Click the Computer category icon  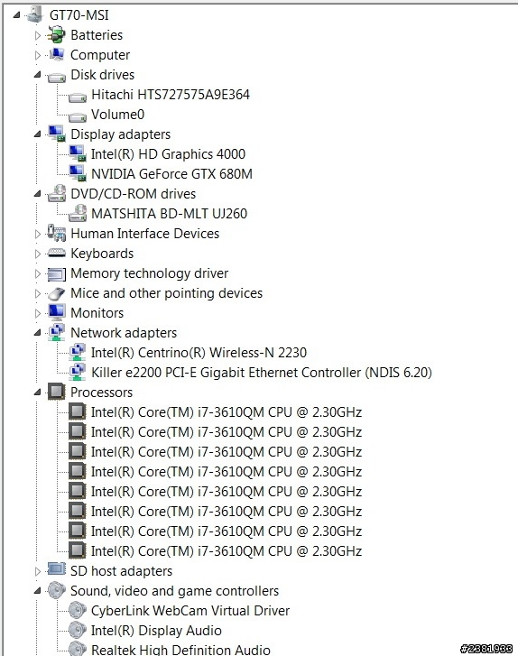point(56,54)
